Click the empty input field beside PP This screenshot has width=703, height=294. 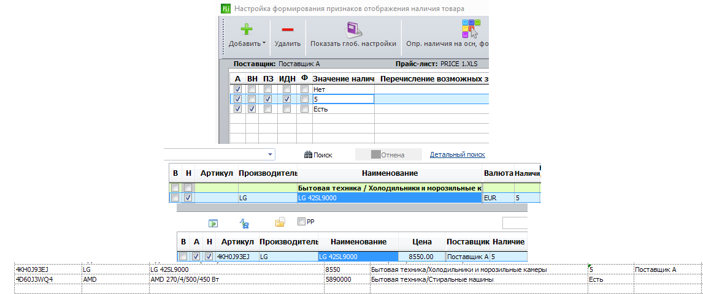[x=515, y=222]
